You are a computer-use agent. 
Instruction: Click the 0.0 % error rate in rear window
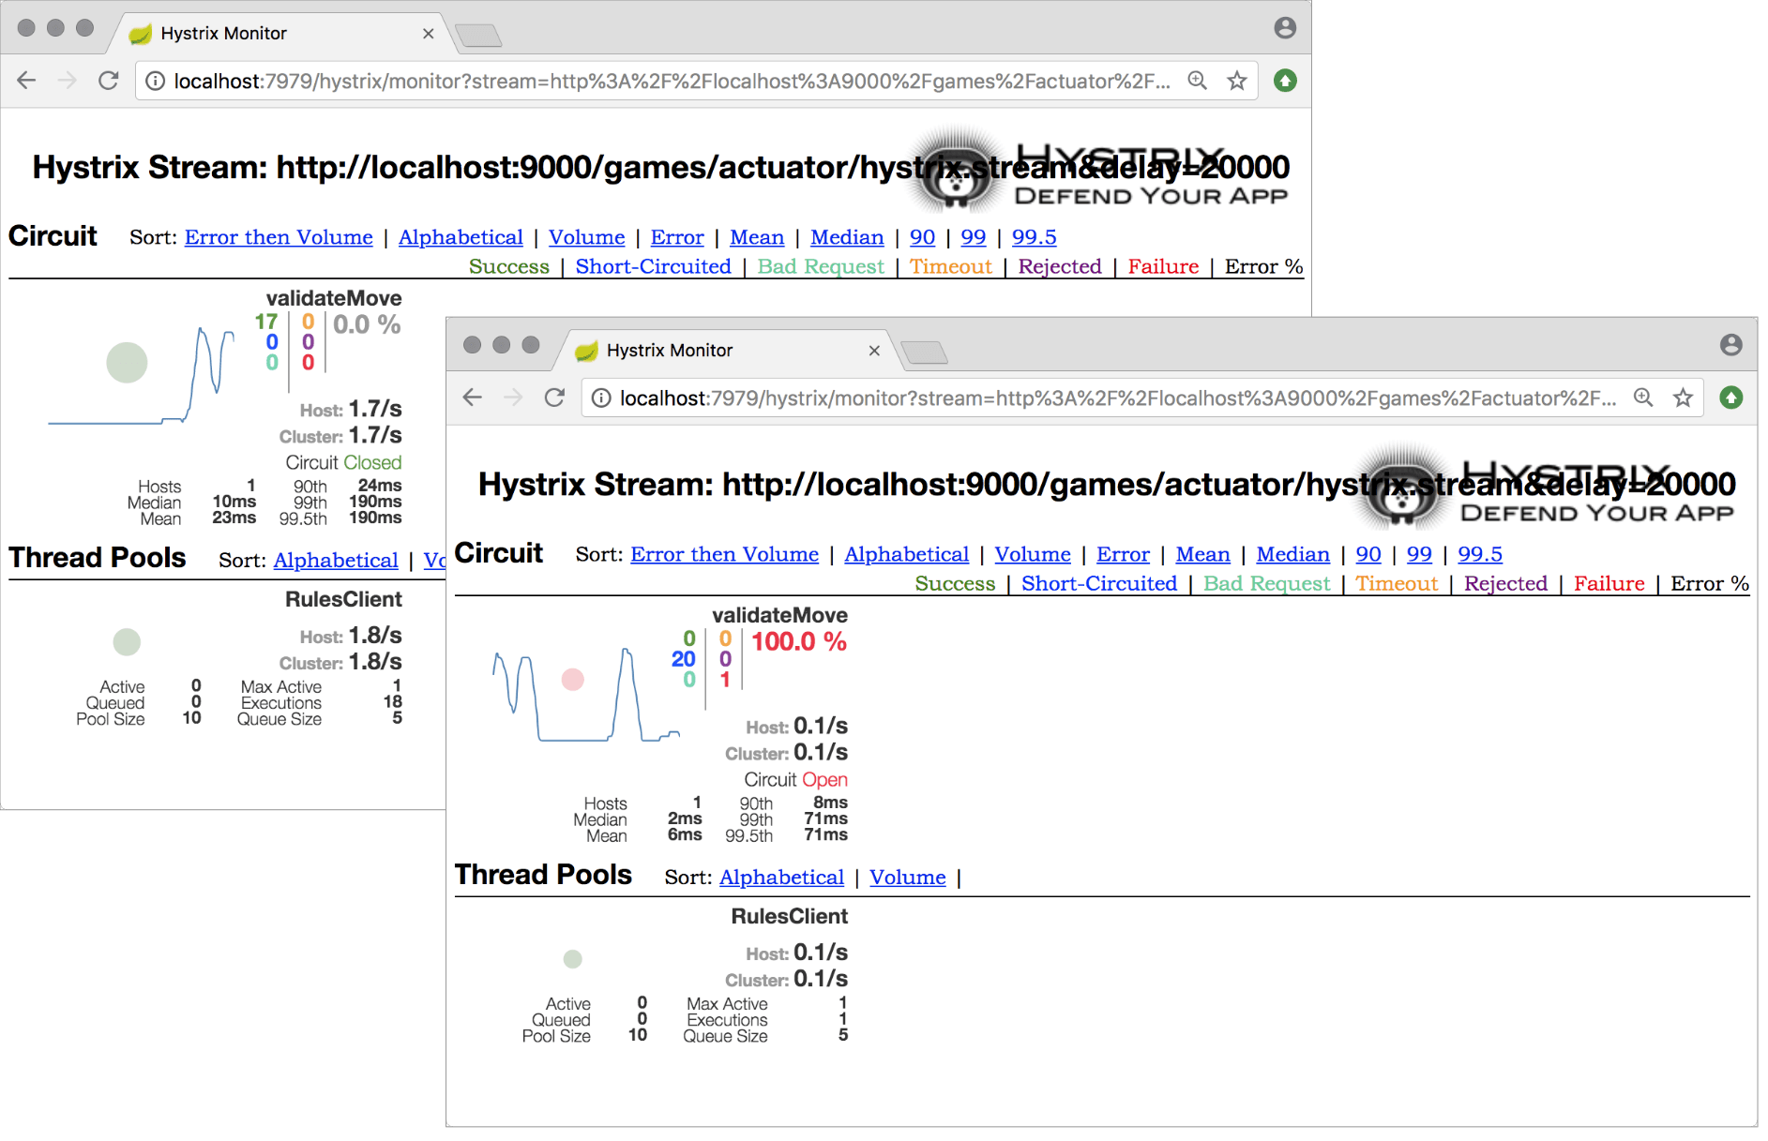367,324
